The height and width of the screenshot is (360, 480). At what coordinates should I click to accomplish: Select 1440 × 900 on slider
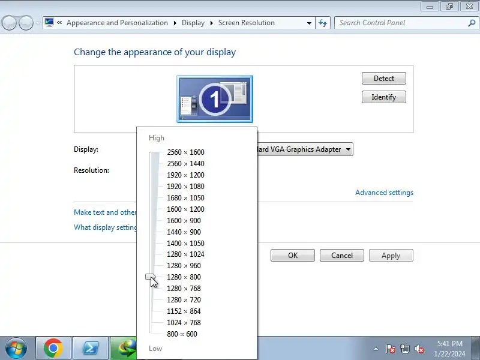pyautogui.click(x=184, y=232)
